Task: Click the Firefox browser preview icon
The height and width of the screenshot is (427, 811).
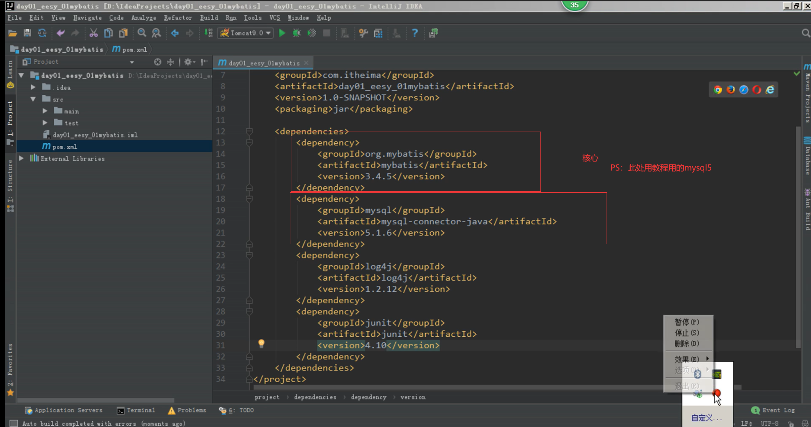Action: tap(730, 90)
